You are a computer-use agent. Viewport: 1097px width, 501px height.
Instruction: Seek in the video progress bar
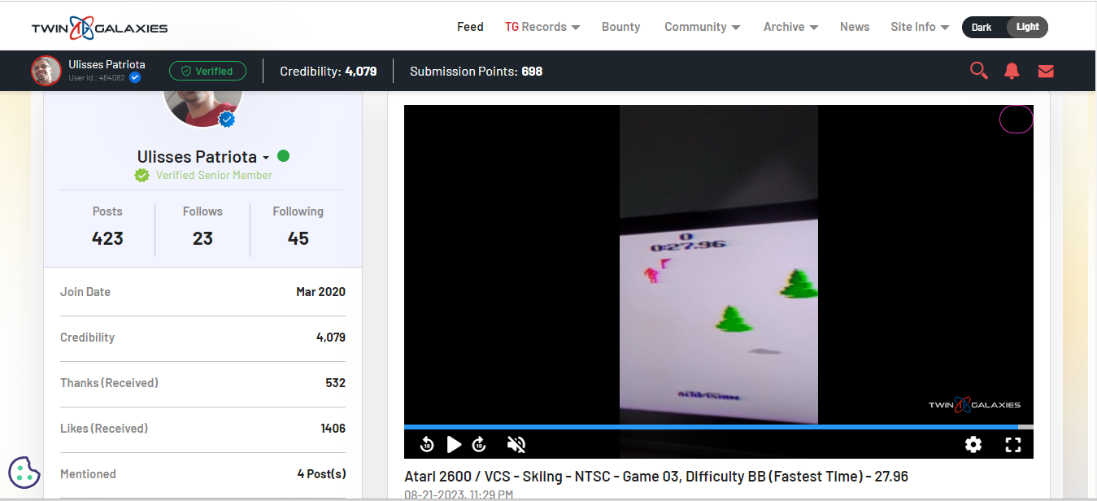point(719,427)
